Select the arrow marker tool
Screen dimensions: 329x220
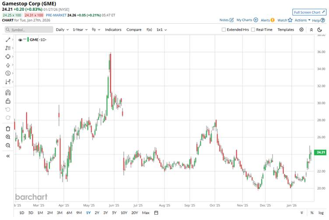[8, 65]
